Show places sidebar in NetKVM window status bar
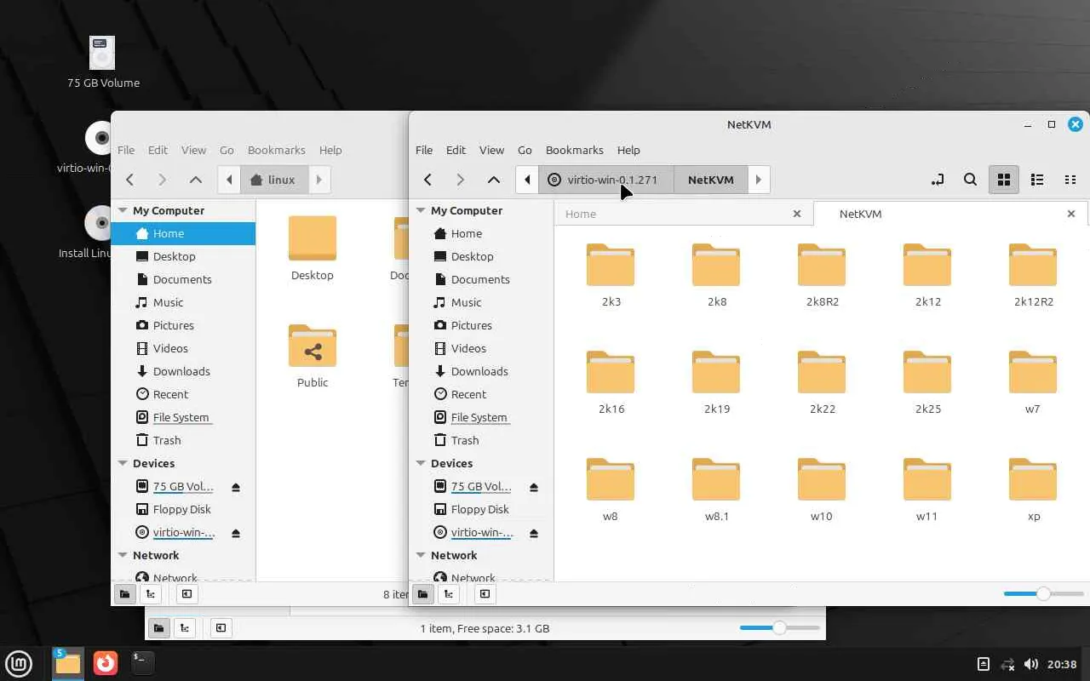This screenshot has height=681, width=1090. point(422,594)
